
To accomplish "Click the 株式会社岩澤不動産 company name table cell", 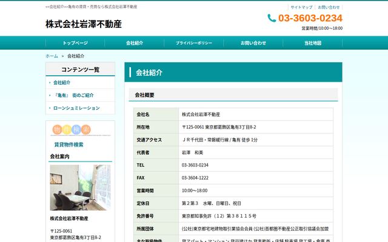I will 256,114.
